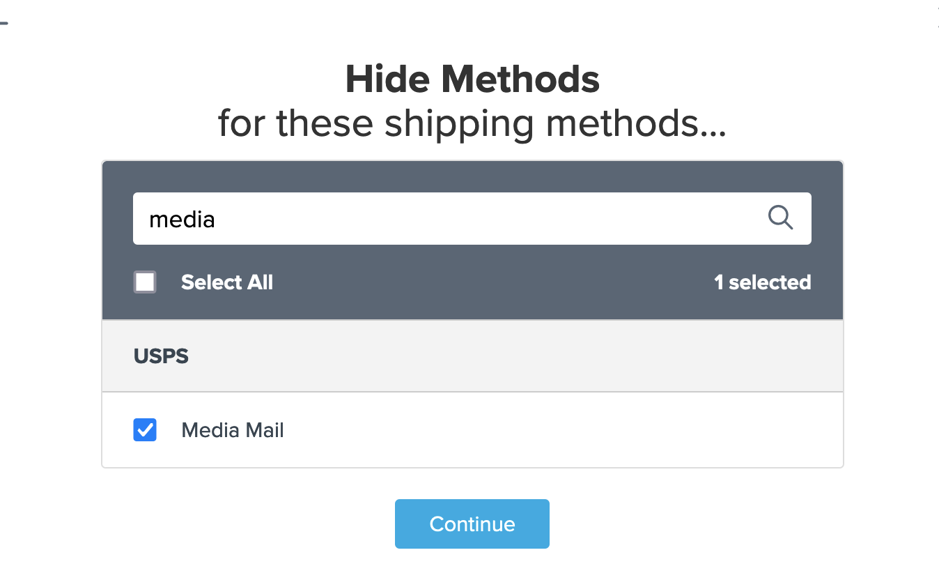Click the magnifying glass search icon
The height and width of the screenshot is (587, 939).
(x=780, y=218)
